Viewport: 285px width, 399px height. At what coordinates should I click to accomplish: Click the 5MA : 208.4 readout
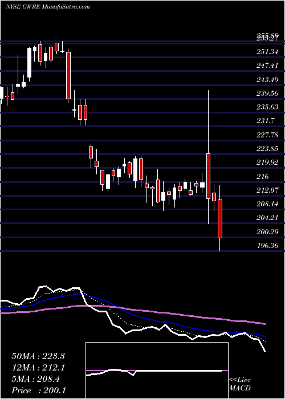[35, 379]
